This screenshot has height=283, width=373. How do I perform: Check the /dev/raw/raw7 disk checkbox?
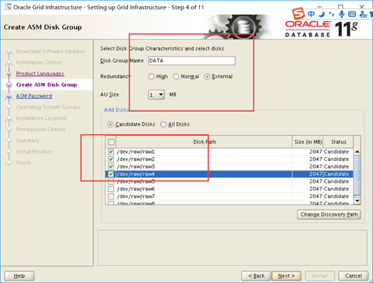pos(110,196)
